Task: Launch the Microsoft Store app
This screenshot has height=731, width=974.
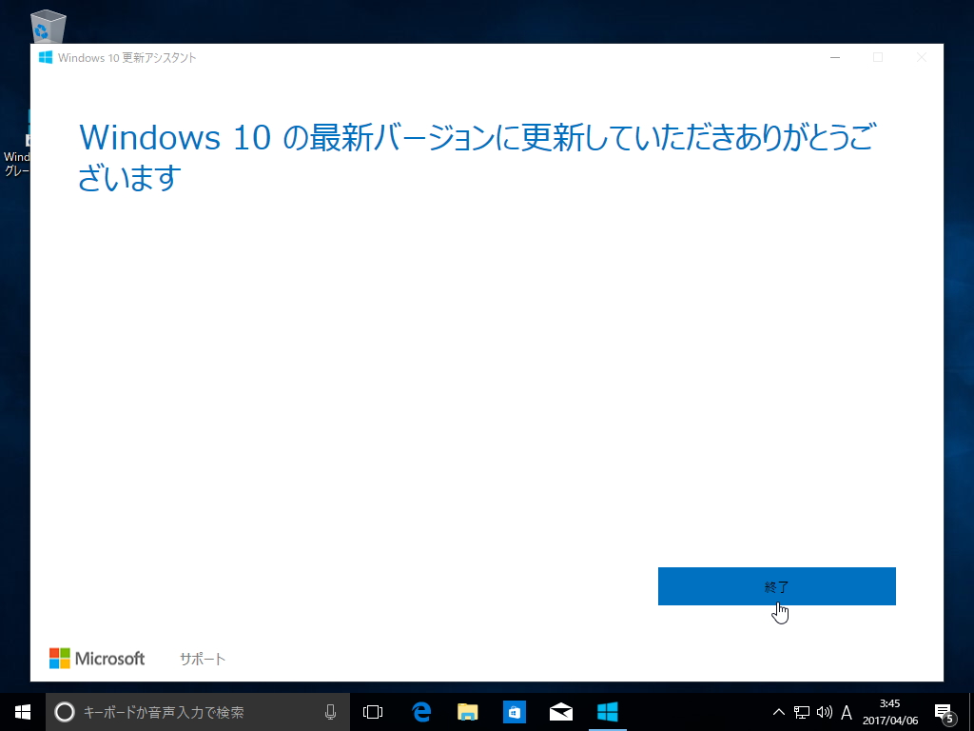Action: [x=514, y=711]
